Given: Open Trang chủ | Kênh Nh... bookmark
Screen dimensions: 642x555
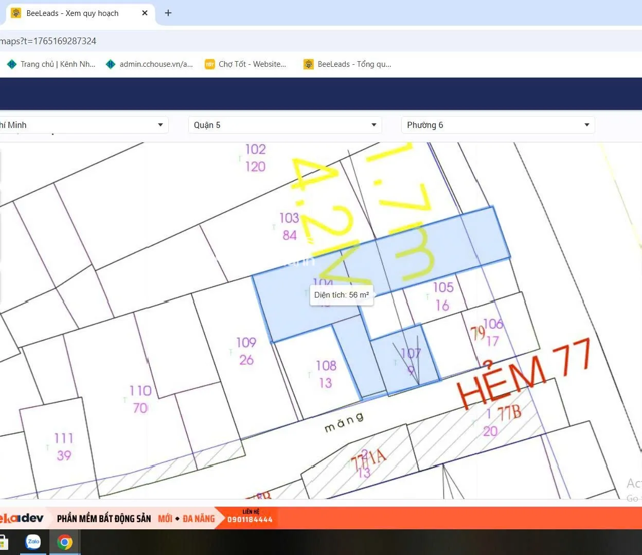Looking at the screenshot, I should coord(51,64).
